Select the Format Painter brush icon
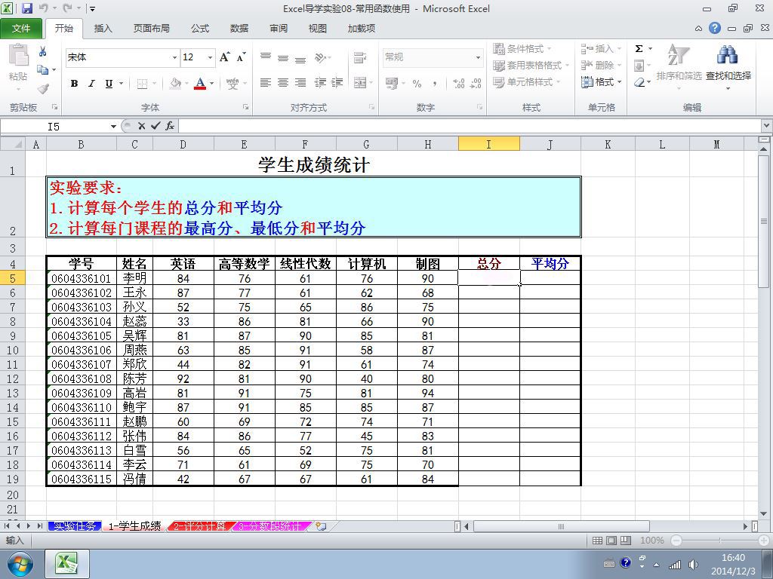773x579 pixels. (43, 89)
